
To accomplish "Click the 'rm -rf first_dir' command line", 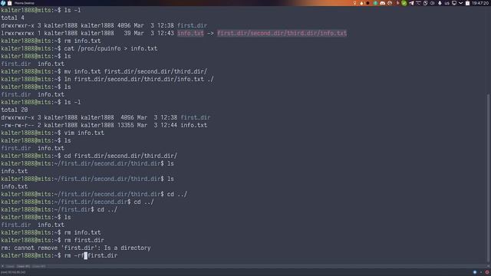I will click(91, 255).
